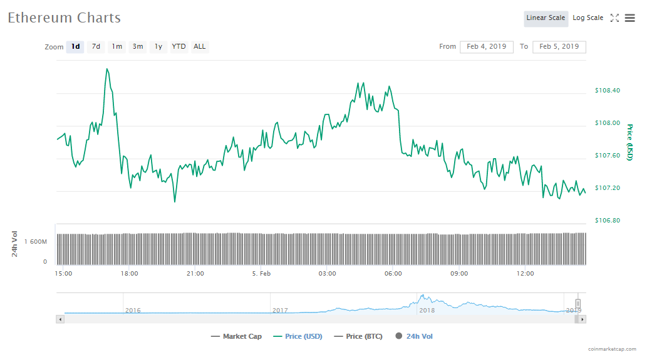Set zoom to 1m

point(117,47)
